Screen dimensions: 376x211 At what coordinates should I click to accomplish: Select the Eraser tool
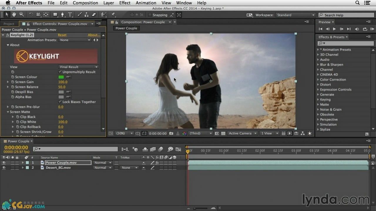coord(94,14)
